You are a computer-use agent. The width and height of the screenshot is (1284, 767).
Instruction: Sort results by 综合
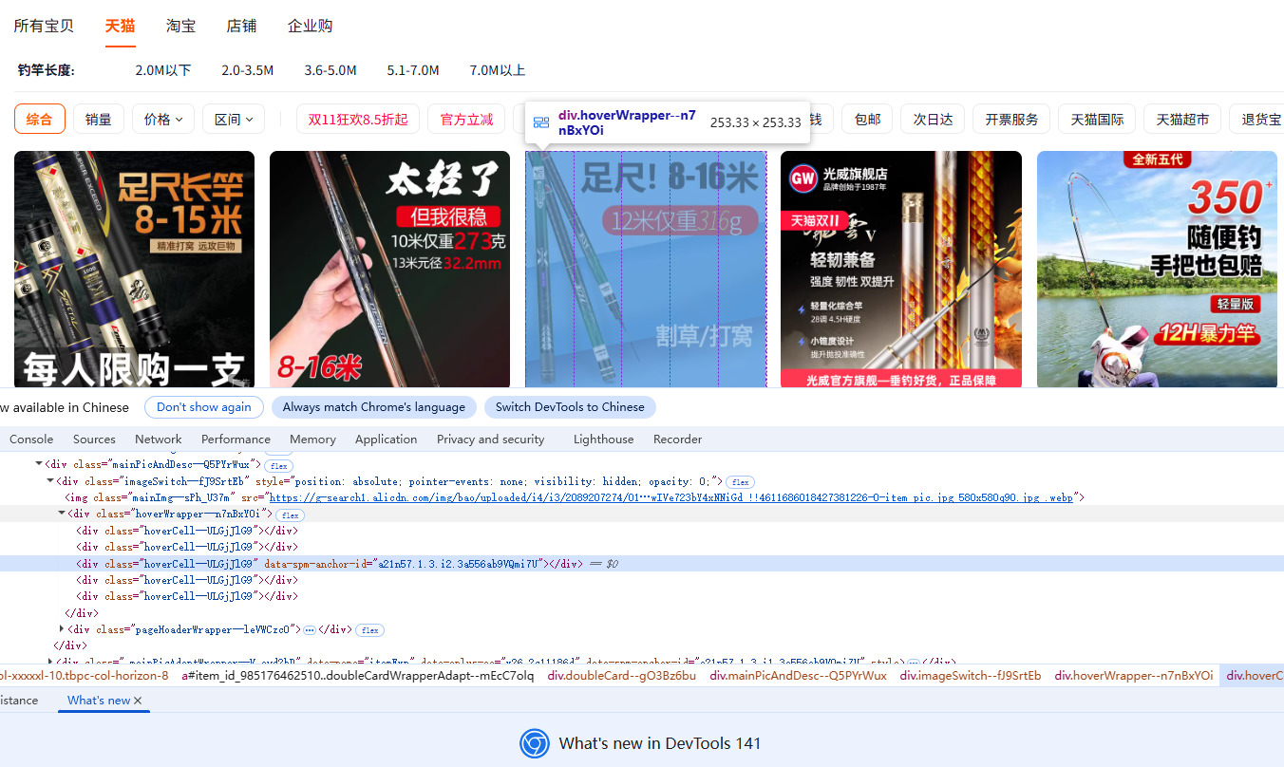[x=40, y=119]
